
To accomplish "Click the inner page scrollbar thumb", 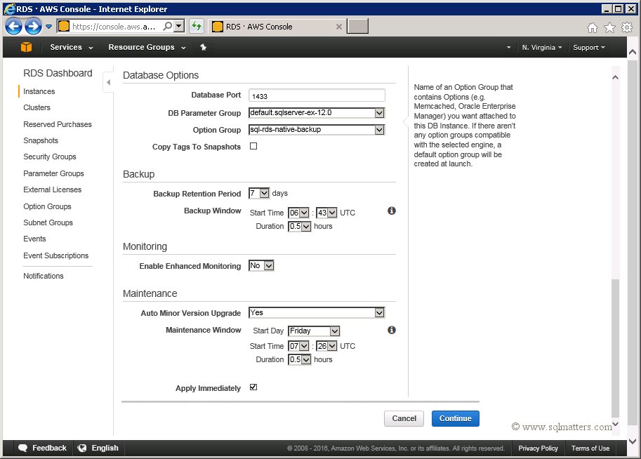I will point(615,347).
